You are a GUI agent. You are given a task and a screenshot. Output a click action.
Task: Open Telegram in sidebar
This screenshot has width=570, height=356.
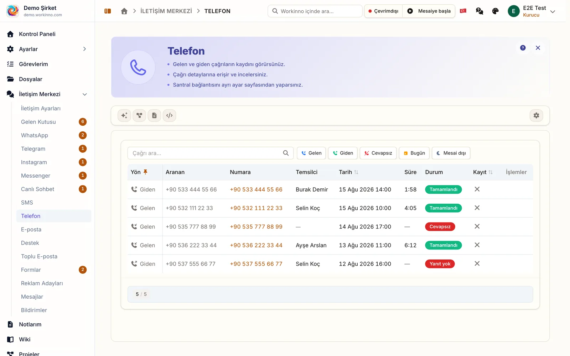[53, 149]
